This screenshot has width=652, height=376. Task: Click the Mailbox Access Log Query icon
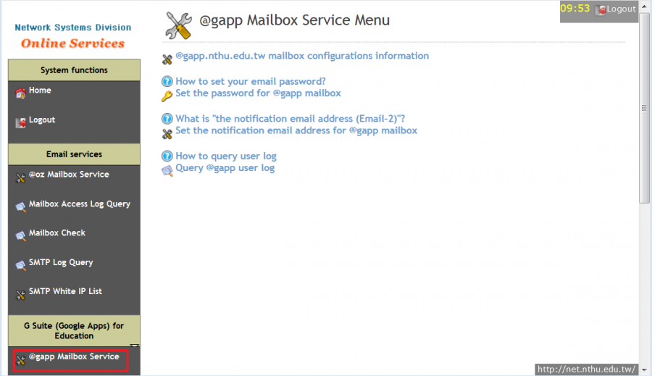[x=20, y=206]
